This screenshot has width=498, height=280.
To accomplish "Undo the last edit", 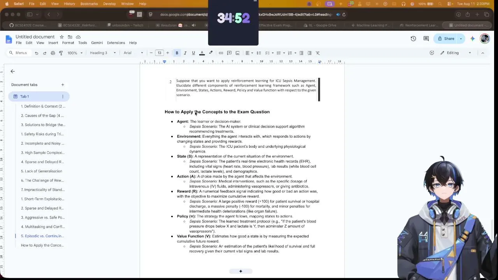I will point(37,53).
